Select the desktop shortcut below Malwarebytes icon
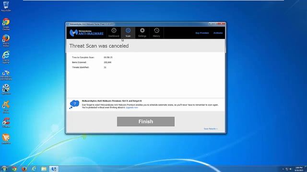Viewport: 307px width, 172px height. [x=6, y=89]
